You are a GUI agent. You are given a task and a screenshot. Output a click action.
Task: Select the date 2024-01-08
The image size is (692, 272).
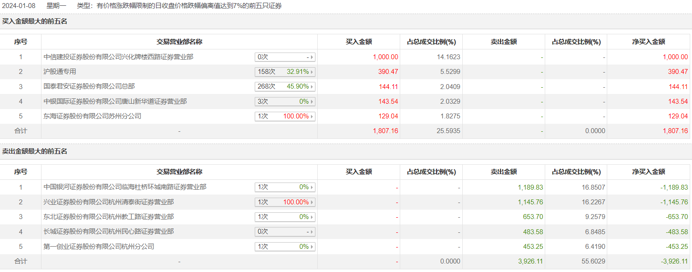(18, 6)
